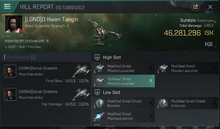The width and height of the screenshot is (220, 129).
Task: Click Moa Interdictor ship icon for Top Damage
Action: (81, 94)
